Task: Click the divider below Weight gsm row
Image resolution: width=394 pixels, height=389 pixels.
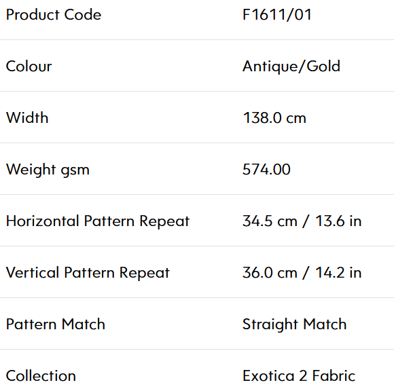Action: [x=197, y=194]
